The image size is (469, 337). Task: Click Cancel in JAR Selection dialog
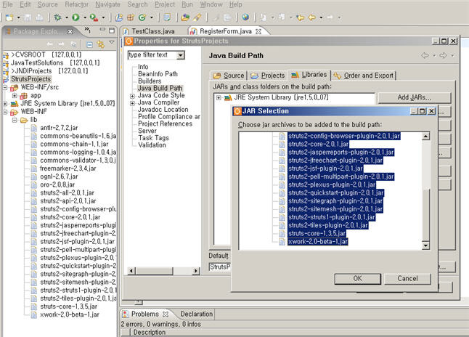tap(407, 279)
